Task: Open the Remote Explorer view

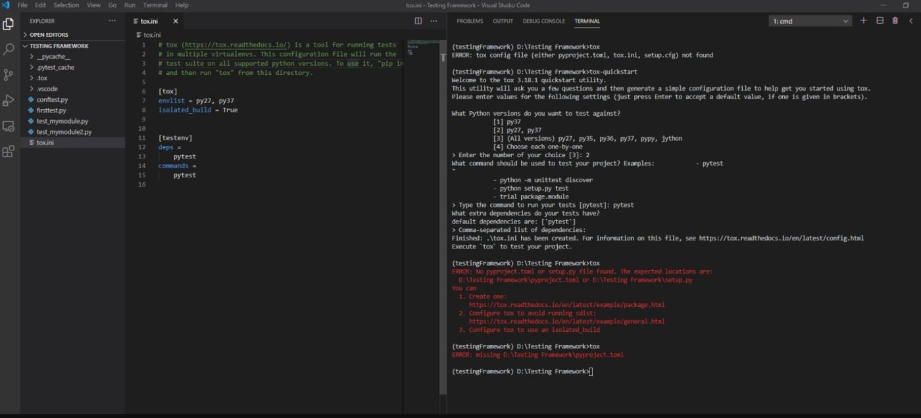Action: coord(9,126)
